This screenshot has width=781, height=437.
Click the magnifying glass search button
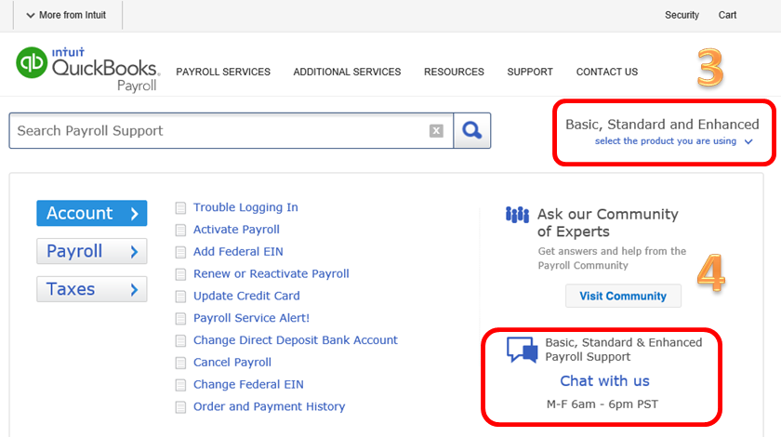(x=471, y=130)
